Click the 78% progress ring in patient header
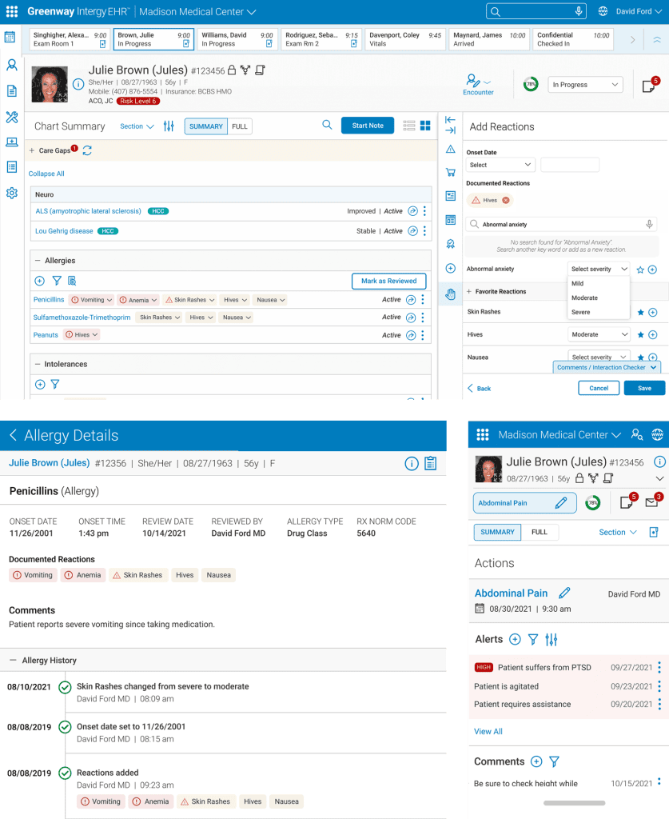669x819 pixels. (531, 84)
